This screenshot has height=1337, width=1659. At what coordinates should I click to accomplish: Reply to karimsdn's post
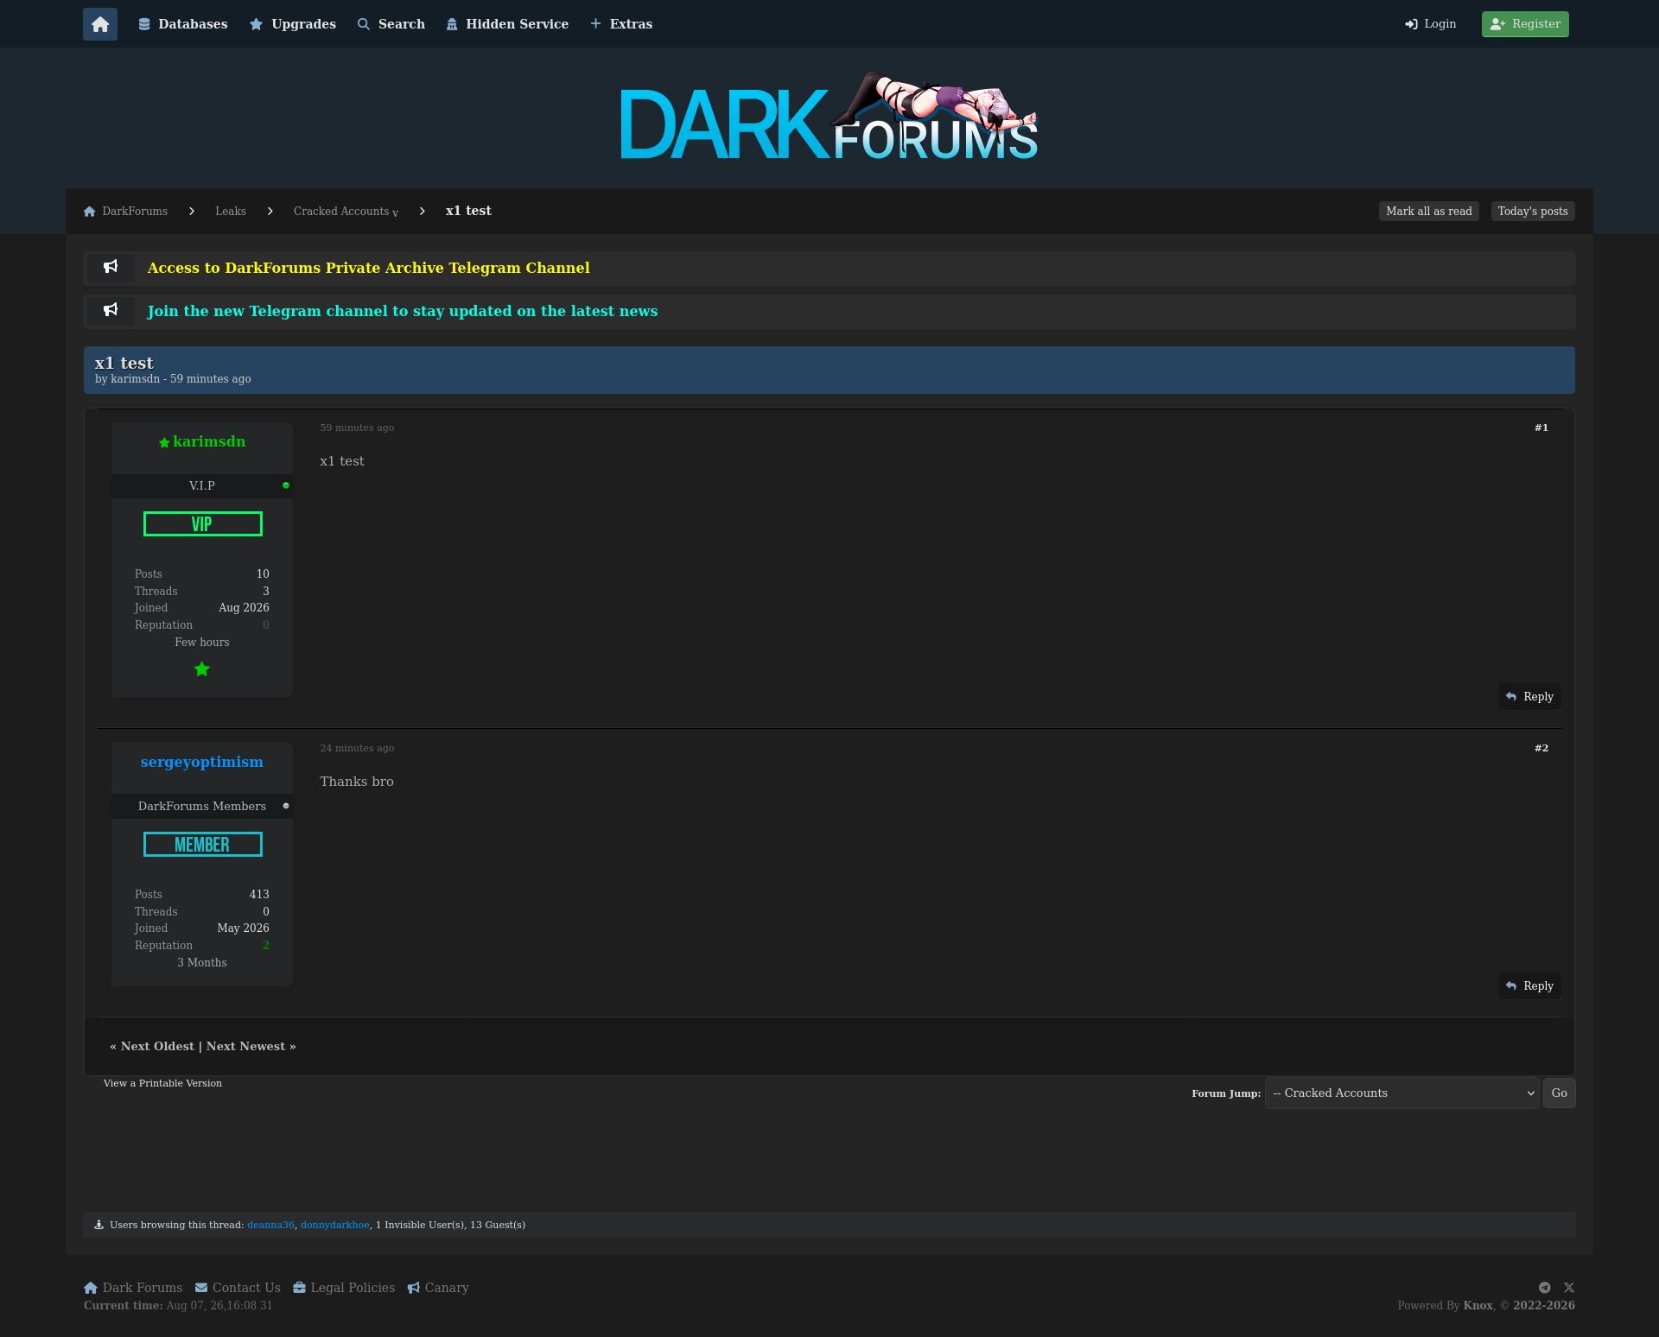click(x=1529, y=697)
